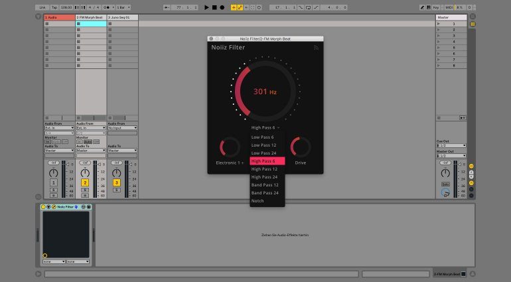The height and width of the screenshot is (282, 511).
Task: Select the 2 FM Morph Beat track header
Action: tap(91, 17)
